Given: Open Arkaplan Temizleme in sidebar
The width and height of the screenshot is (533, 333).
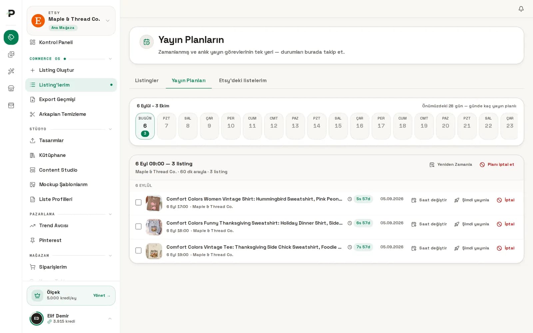Looking at the screenshot, I should tap(71, 114).
